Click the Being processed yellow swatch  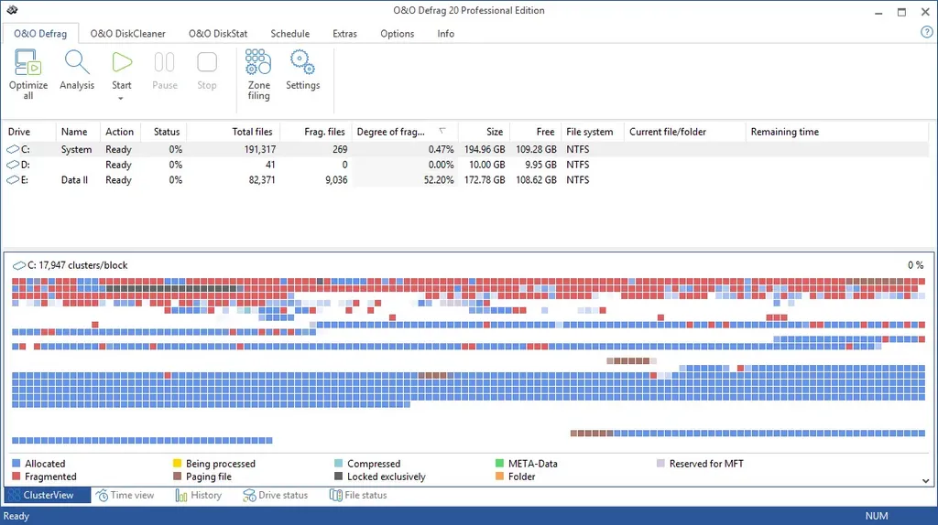pos(177,463)
